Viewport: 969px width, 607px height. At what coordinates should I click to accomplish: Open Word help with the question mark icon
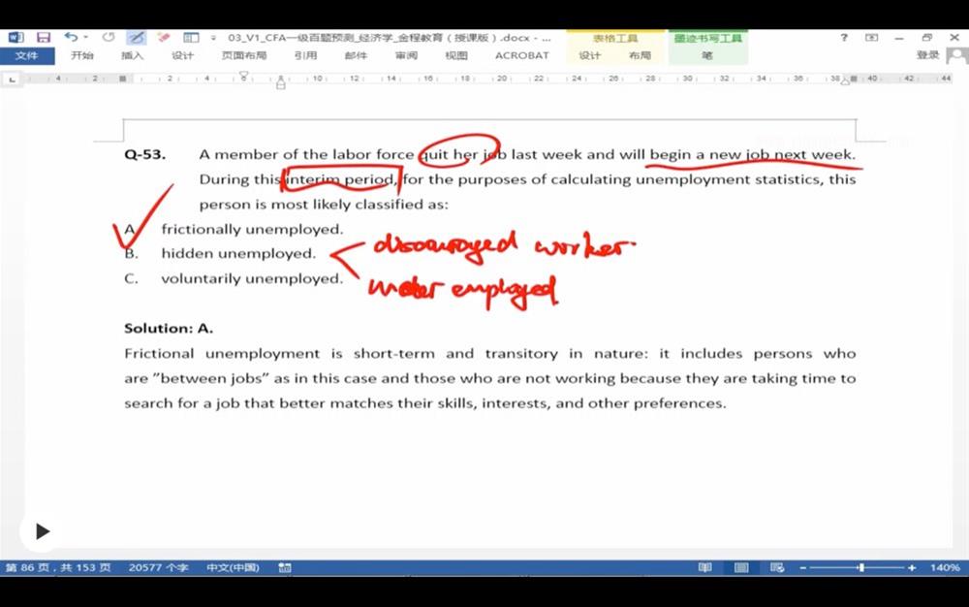(844, 38)
